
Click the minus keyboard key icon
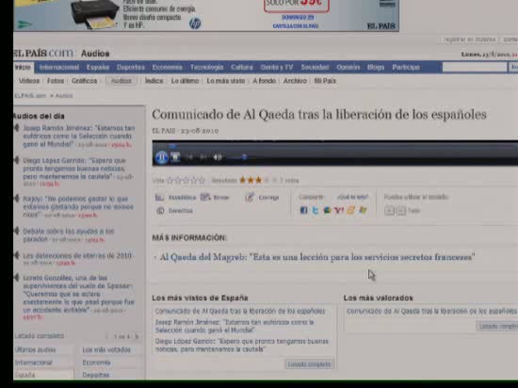(x=401, y=211)
